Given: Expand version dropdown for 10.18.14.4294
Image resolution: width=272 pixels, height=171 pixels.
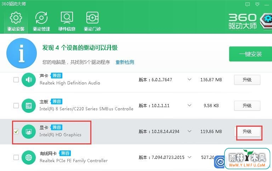Looking at the screenshot, I should (x=189, y=131).
